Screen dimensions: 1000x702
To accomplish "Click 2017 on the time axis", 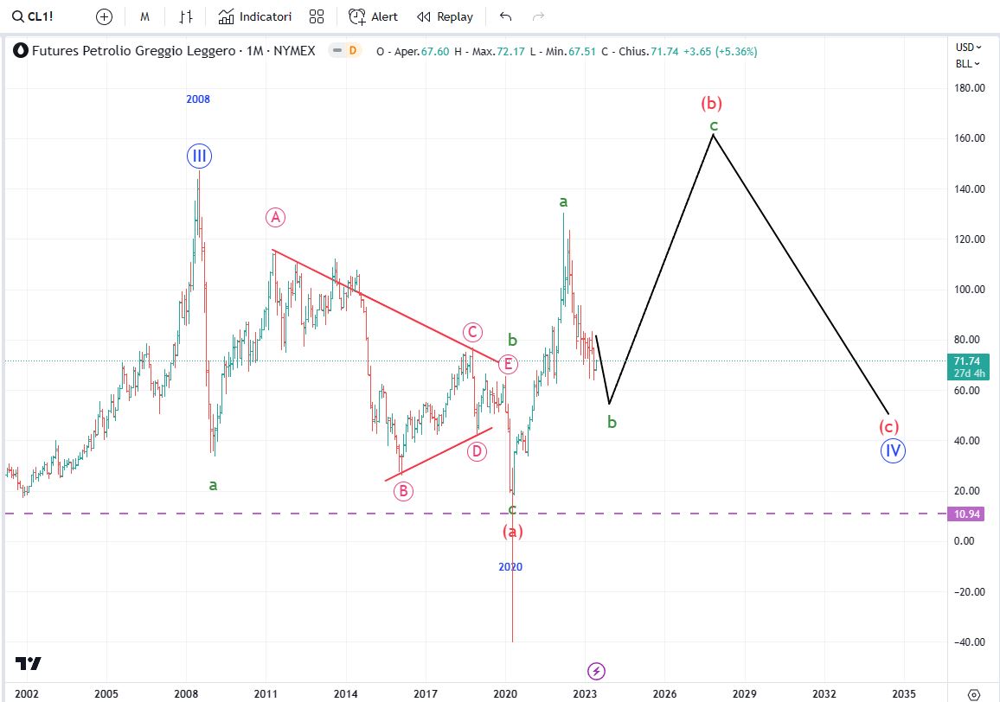I will coord(426,693).
